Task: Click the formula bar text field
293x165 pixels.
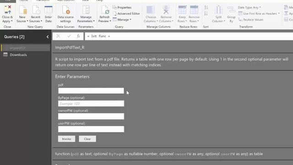Action: [189, 36]
